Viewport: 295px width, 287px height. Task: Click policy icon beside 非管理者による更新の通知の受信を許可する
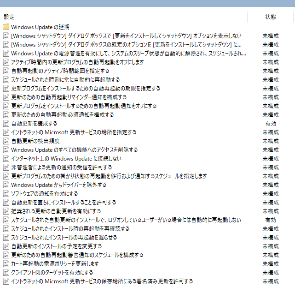[6, 167]
